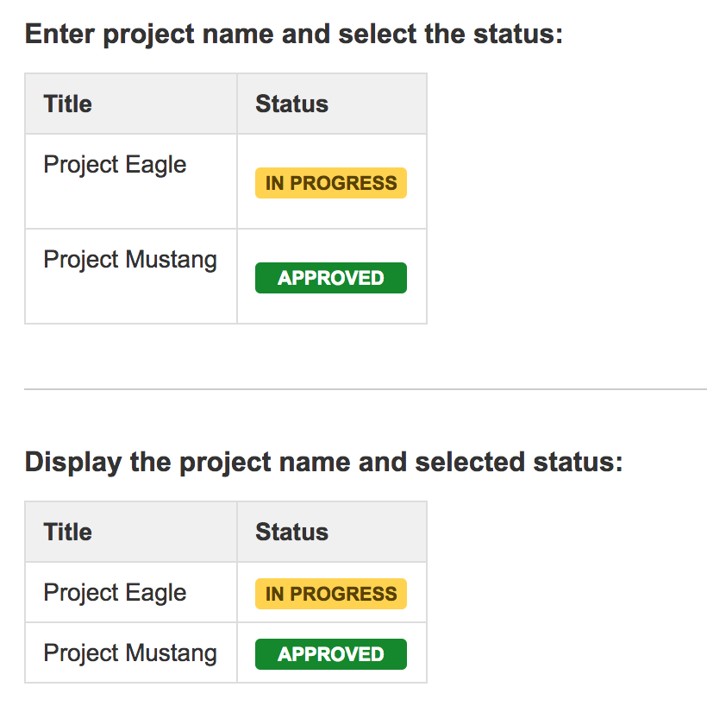
Task: Select the yellow IN PROGRESS lozenge in the entry table
Action: click(331, 183)
